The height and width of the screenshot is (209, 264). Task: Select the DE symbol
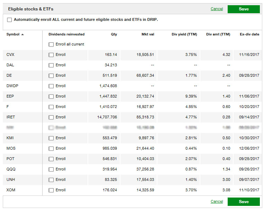9,75
